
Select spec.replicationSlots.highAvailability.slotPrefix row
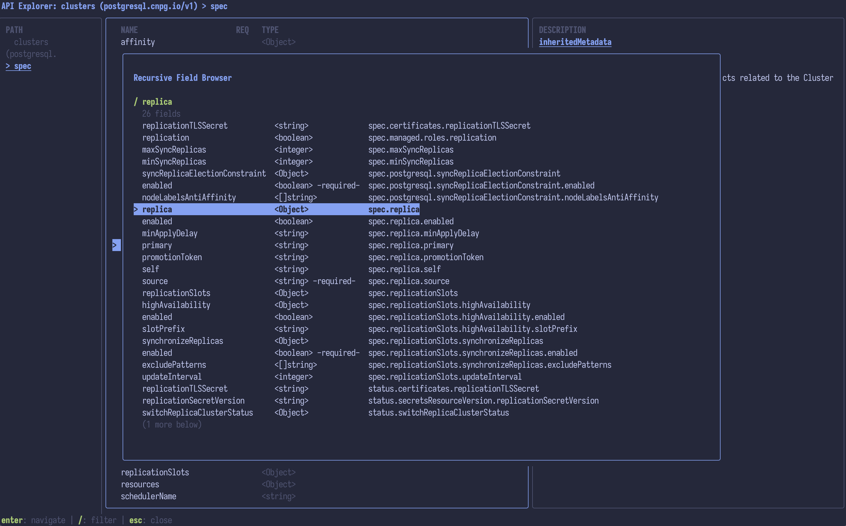click(x=163, y=329)
